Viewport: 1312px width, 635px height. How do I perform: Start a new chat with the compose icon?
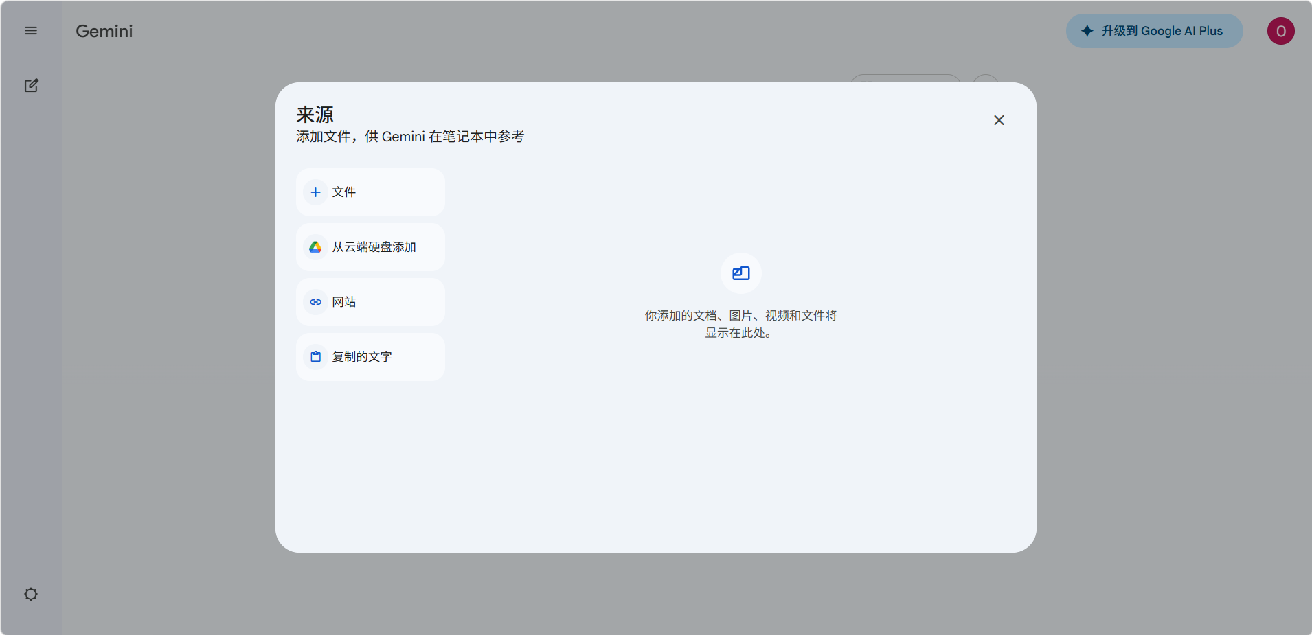click(x=31, y=86)
